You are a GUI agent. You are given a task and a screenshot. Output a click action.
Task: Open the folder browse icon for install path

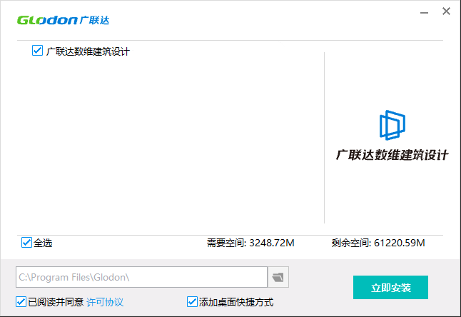point(278,277)
